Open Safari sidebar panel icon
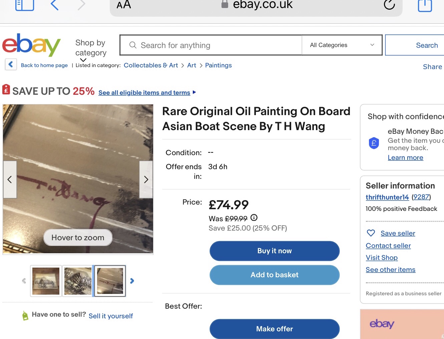 pyautogui.click(x=25, y=5)
